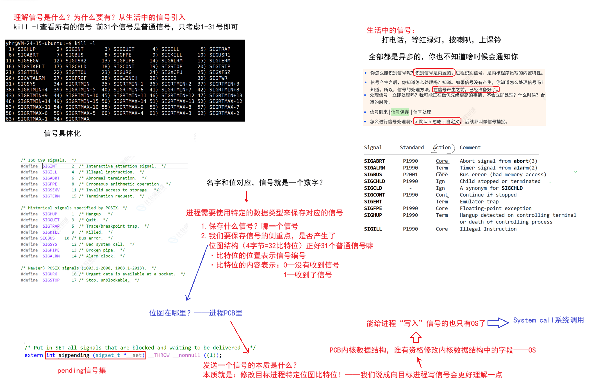Click the pending信号集 red label
The image size is (592, 388).
pos(81,371)
